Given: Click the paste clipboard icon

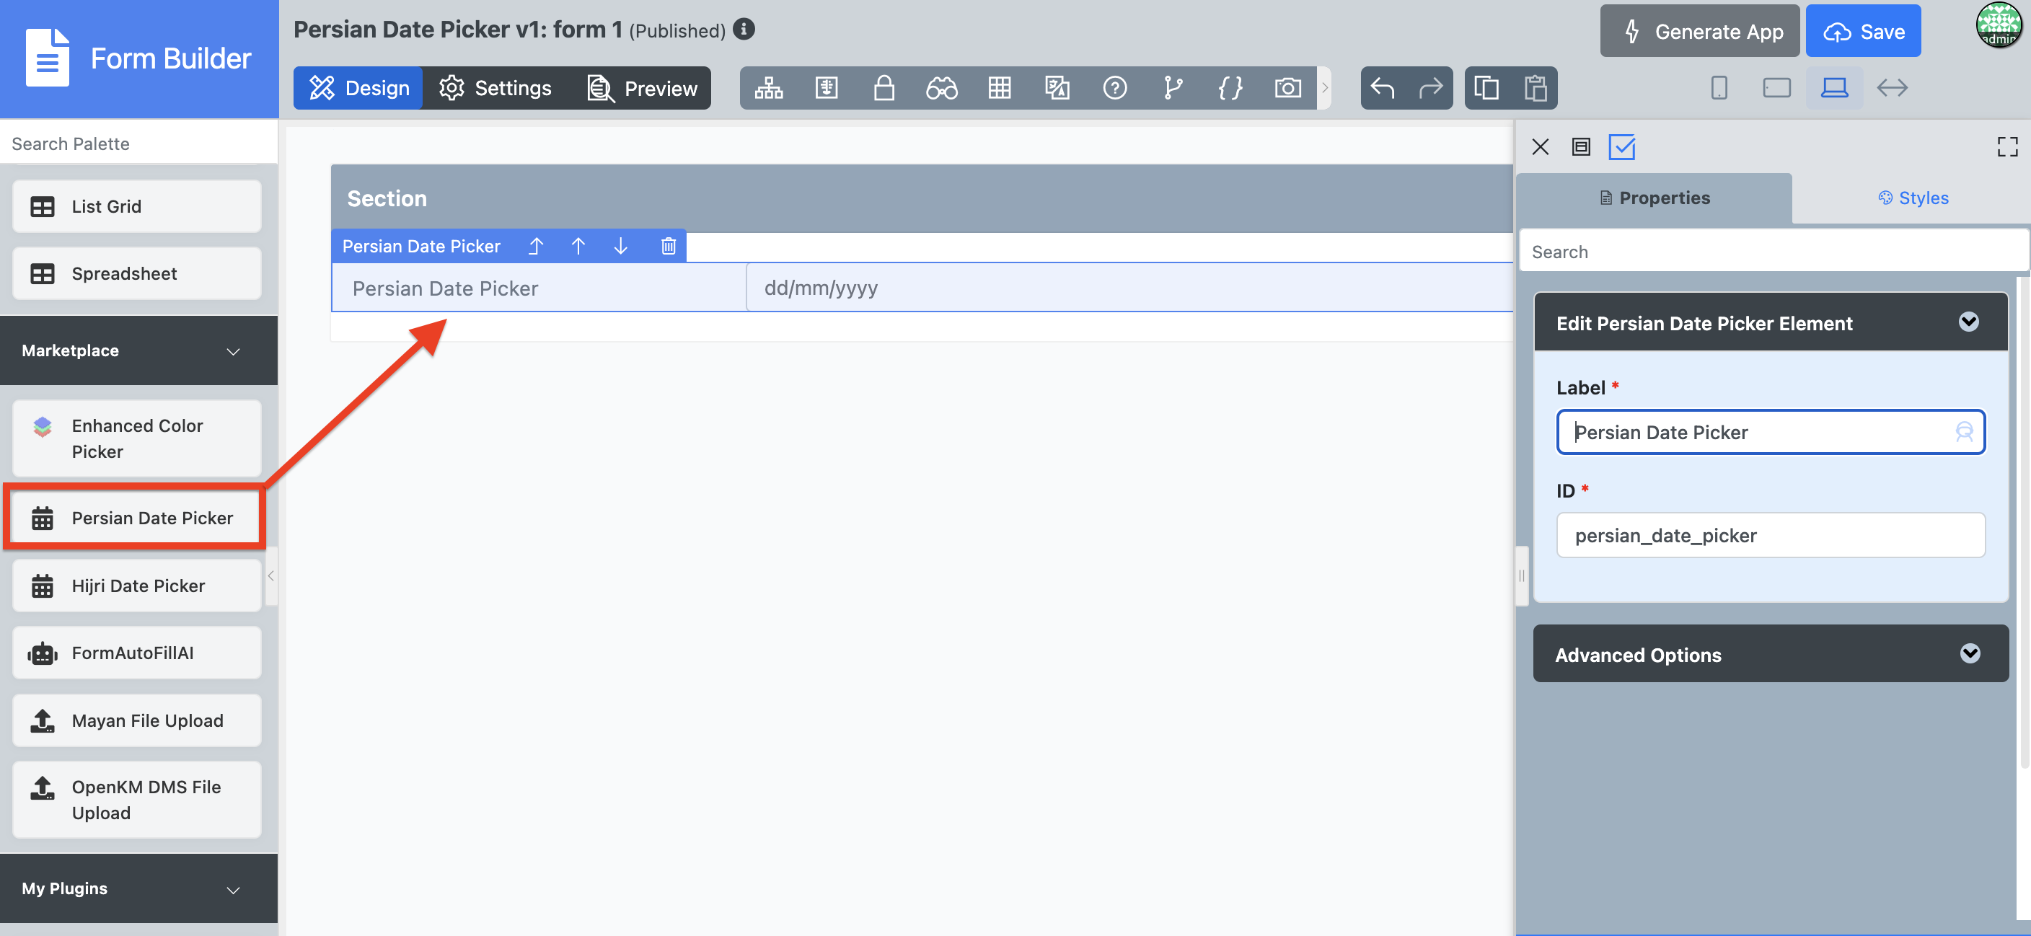Looking at the screenshot, I should tap(1535, 87).
